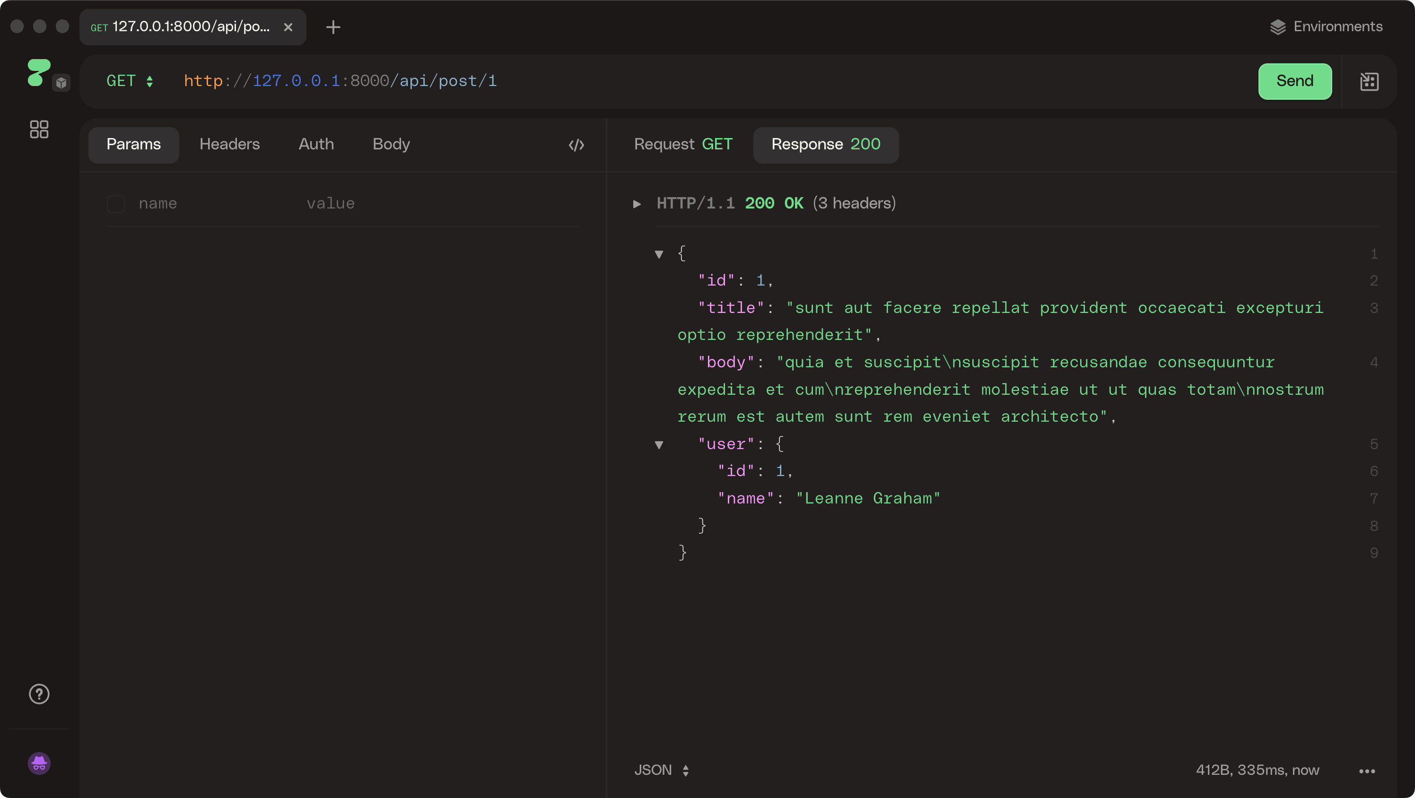Open the three-dots response menu
1415x798 pixels.
click(x=1367, y=771)
